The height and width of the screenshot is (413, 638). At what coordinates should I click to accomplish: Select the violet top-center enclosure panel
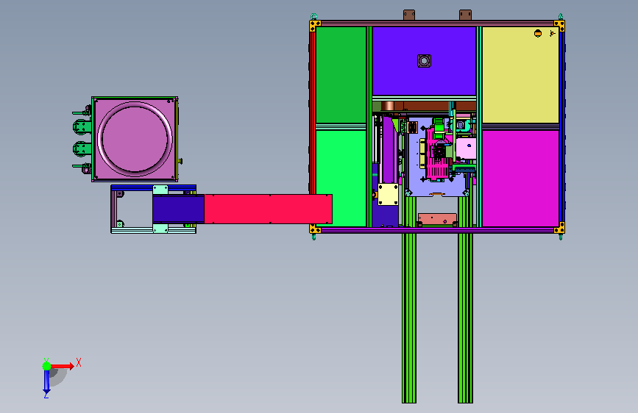coord(424,62)
